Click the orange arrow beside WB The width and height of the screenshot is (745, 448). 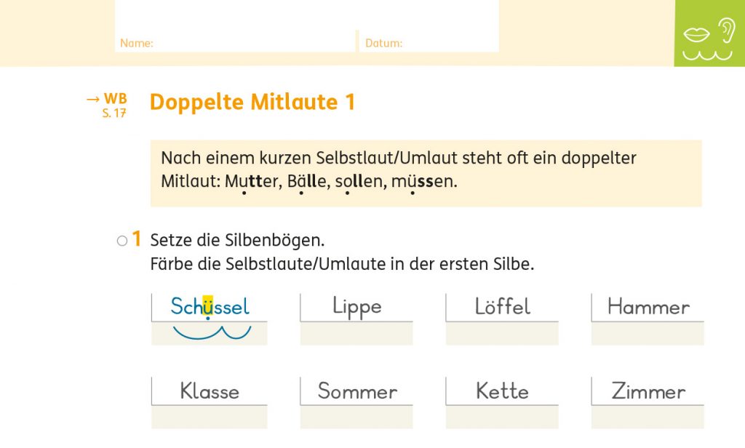pyautogui.click(x=92, y=99)
